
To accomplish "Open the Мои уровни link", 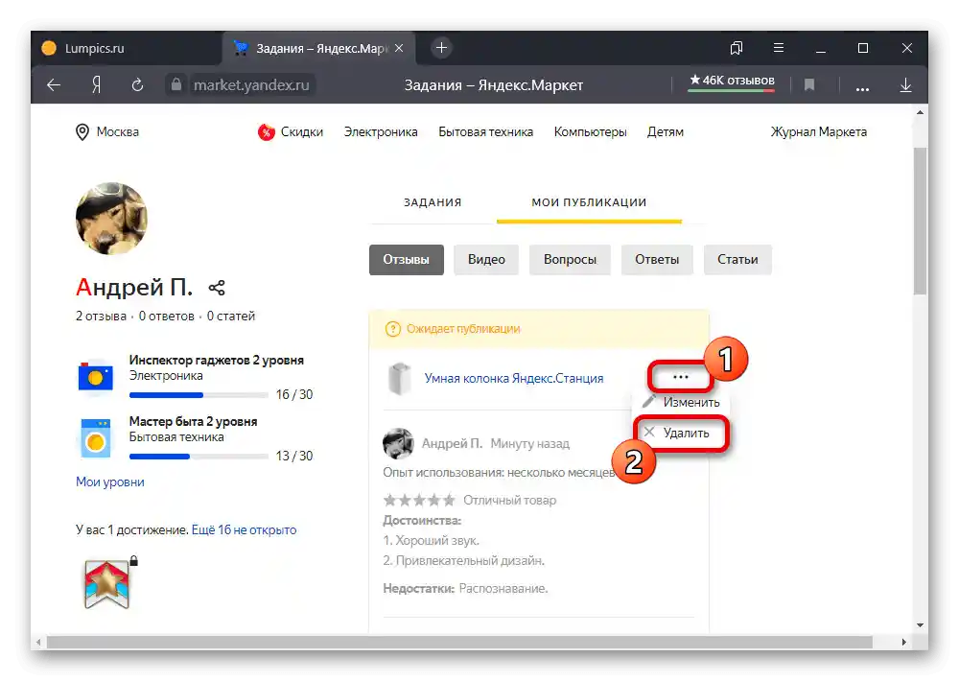I will pyautogui.click(x=110, y=482).
